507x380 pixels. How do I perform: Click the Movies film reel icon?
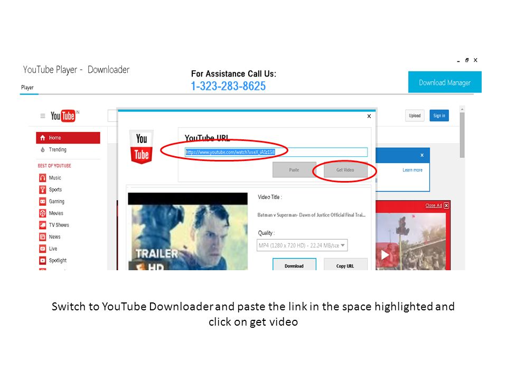(x=43, y=213)
